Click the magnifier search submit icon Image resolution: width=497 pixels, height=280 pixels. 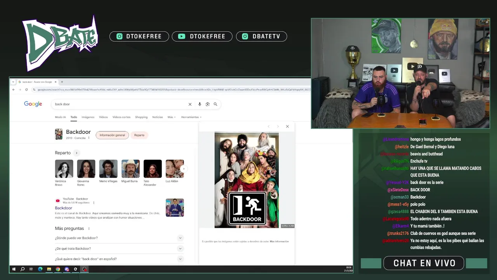[x=215, y=104]
